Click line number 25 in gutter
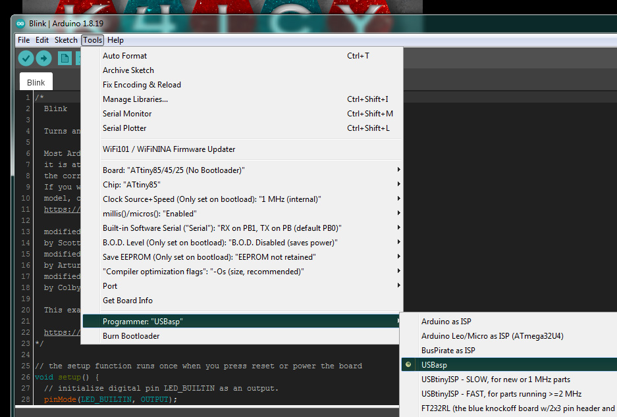 [26, 366]
